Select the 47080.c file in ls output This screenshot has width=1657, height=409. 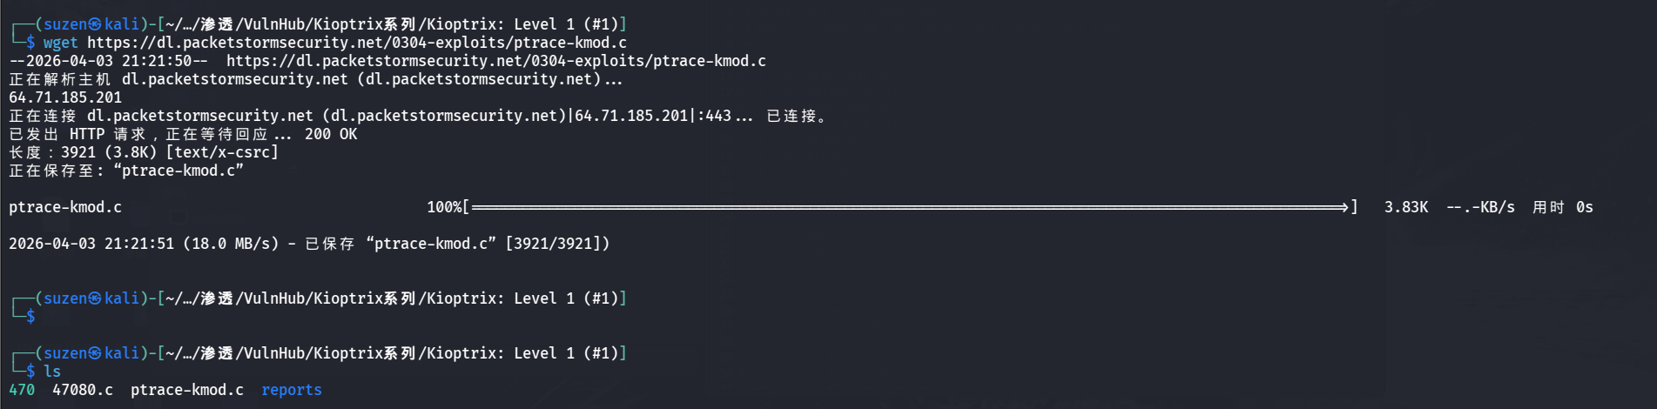coord(83,390)
